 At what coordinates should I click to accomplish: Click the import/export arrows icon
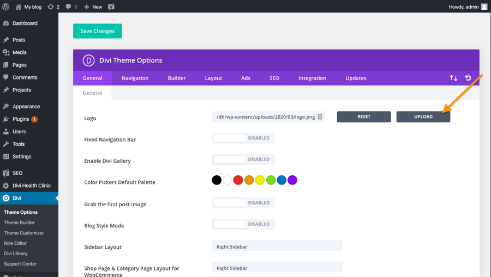[453, 78]
